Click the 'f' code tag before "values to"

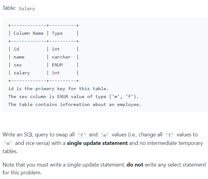point(169,135)
